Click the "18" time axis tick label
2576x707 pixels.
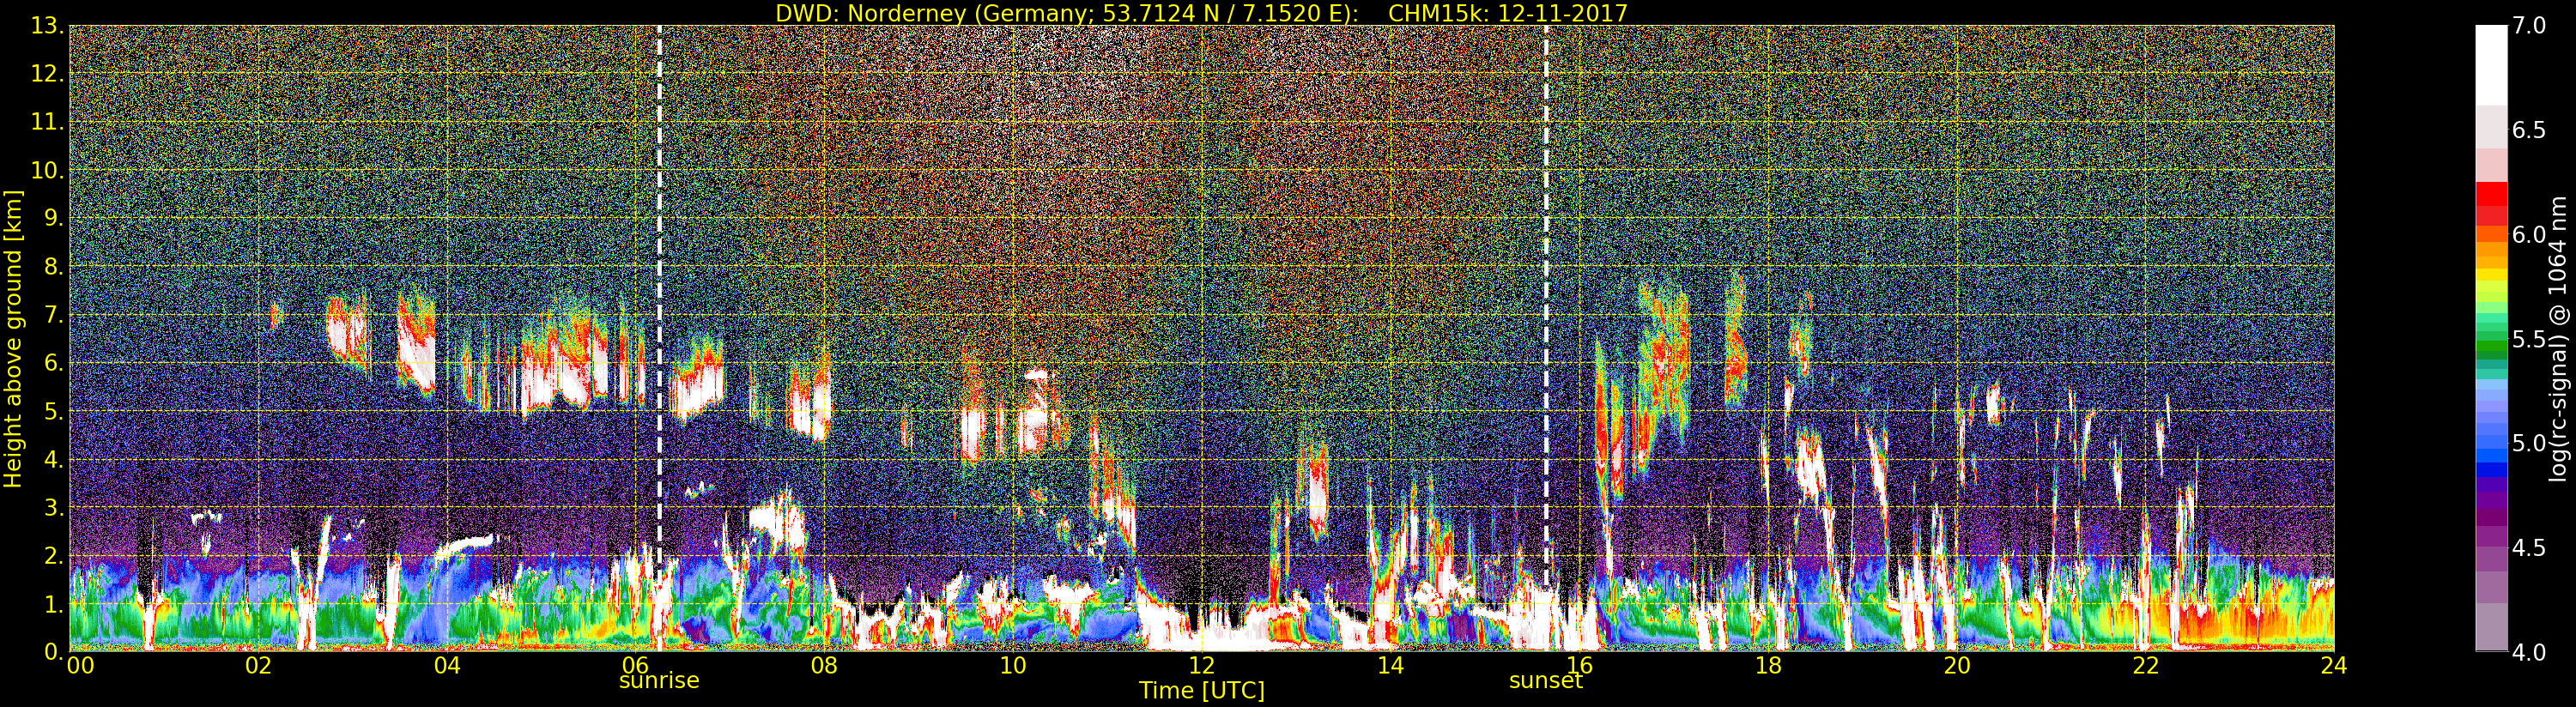point(1768,665)
